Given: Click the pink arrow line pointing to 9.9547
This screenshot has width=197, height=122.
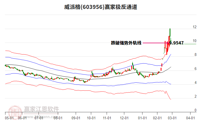Looking at the screenshot, I should click(x=156, y=43).
